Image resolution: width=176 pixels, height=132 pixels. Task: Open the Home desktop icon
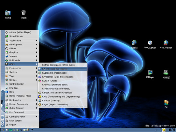coord(8,14)
